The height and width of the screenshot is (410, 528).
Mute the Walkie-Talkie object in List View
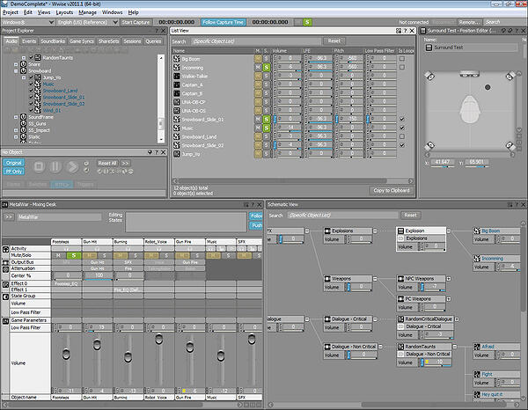point(258,76)
